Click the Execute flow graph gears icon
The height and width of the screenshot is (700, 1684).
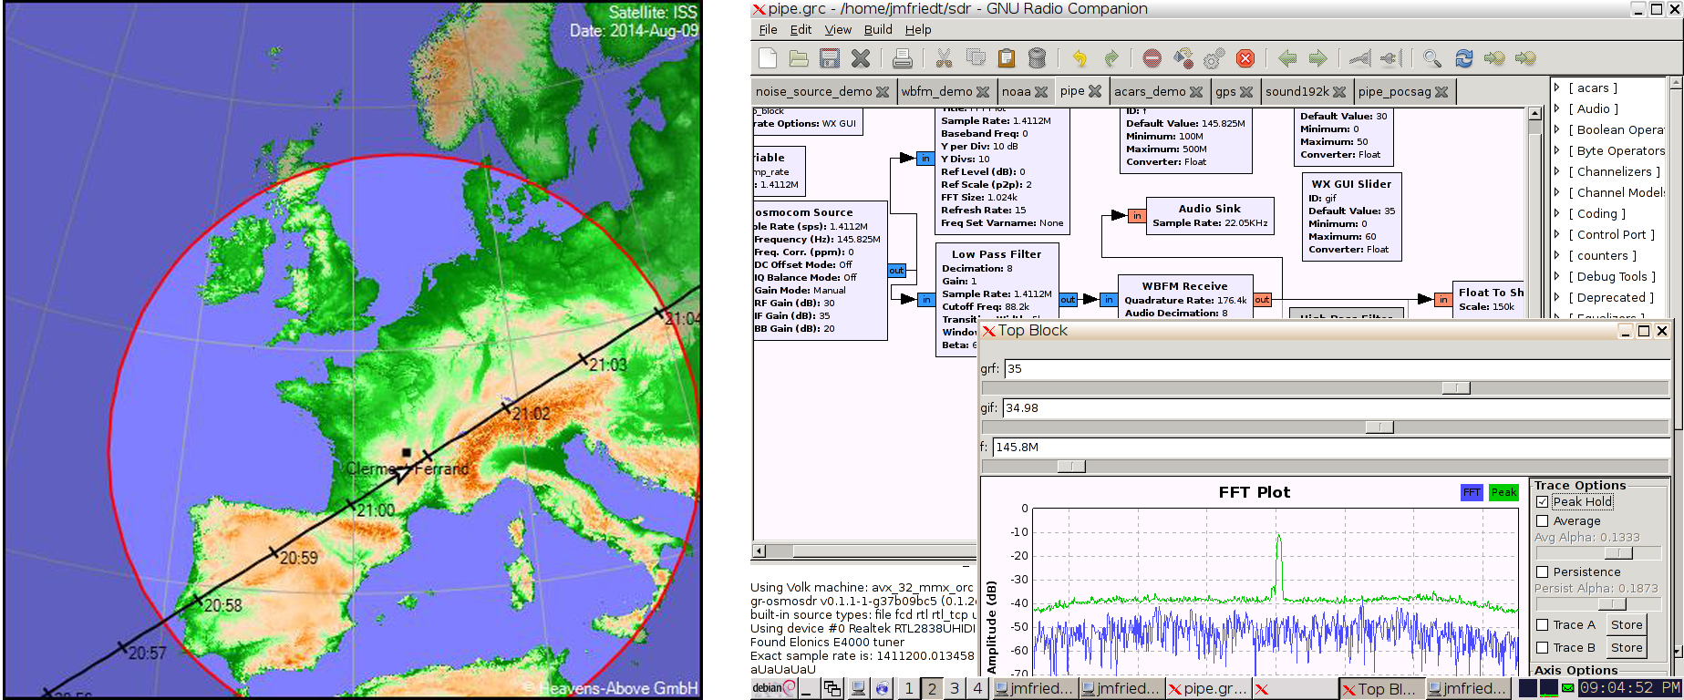pyautogui.click(x=1214, y=58)
